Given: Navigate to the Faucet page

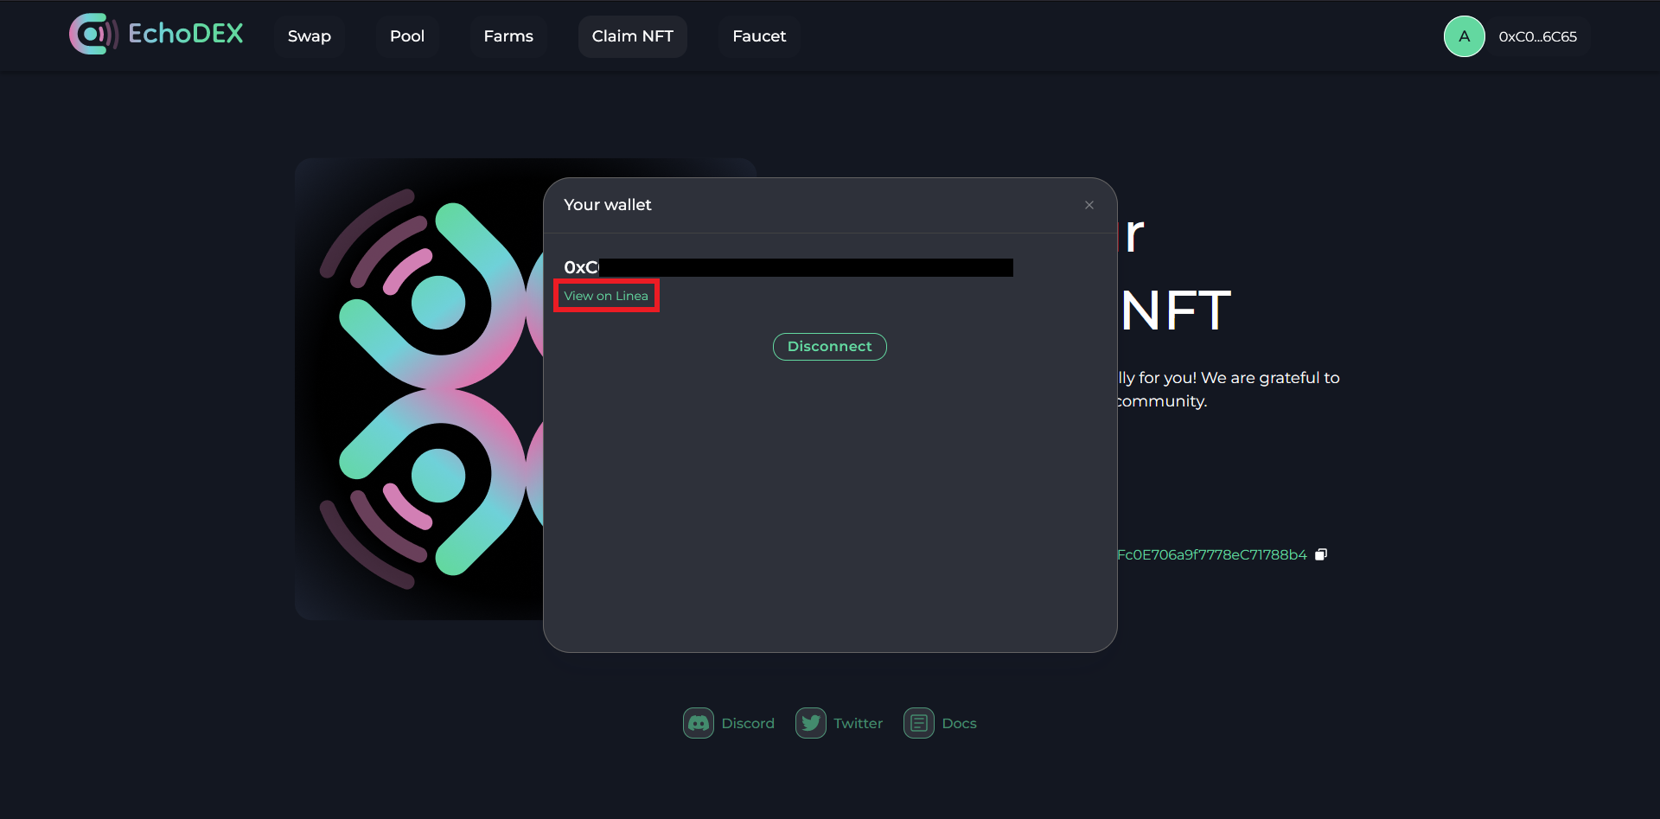Looking at the screenshot, I should coord(758,36).
